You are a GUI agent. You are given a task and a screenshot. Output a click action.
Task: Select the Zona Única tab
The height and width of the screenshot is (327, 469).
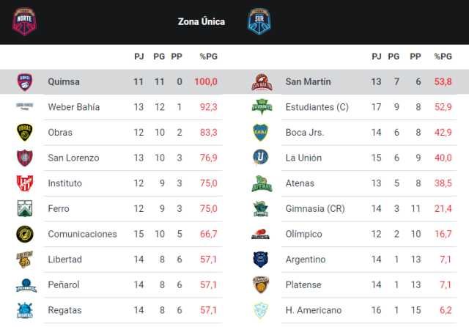coord(201,22)
